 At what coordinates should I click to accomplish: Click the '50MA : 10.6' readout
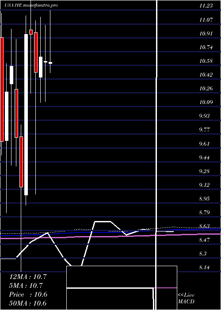pyautogui.click(x=28, y=303)
